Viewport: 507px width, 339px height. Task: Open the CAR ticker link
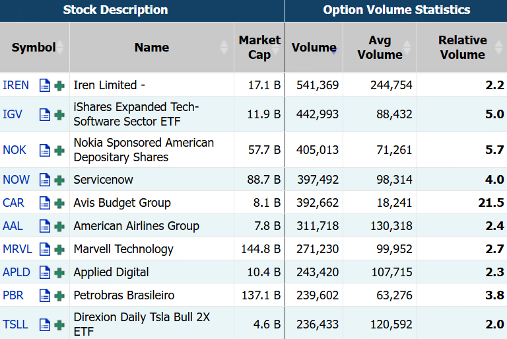pos(13,203)
